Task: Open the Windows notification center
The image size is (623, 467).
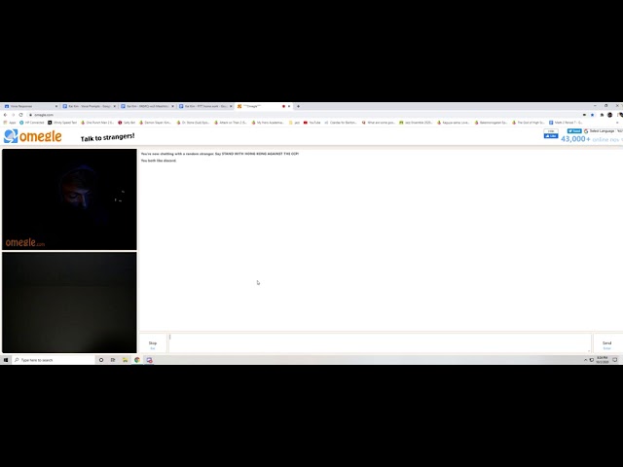Action: [615, 360]
